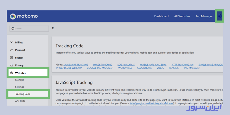Jump to JavaScript Tracking link

76,65
